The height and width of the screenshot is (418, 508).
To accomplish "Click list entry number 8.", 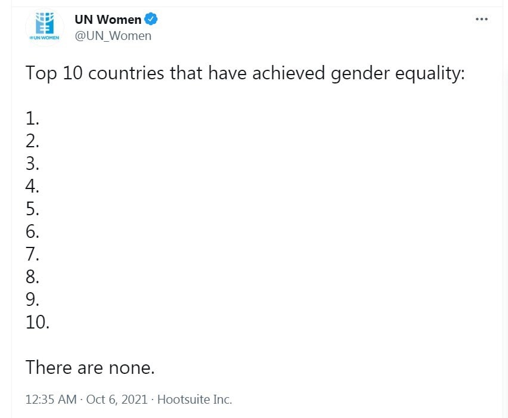I will pyautogui.click(x=32, y=277).
